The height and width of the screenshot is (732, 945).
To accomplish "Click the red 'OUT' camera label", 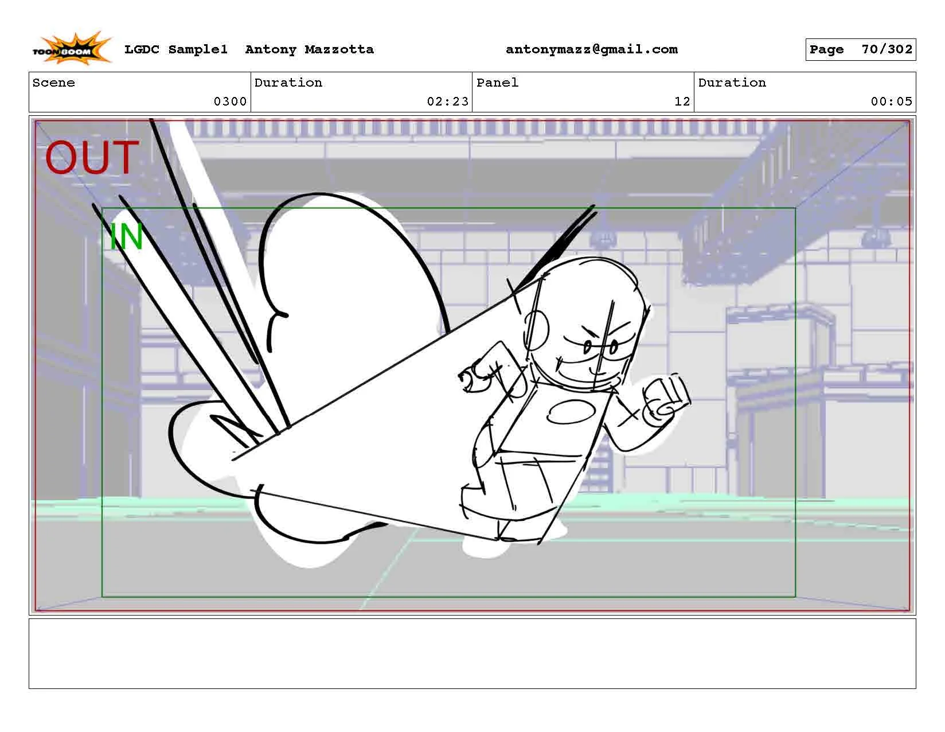I will (92, 158).
